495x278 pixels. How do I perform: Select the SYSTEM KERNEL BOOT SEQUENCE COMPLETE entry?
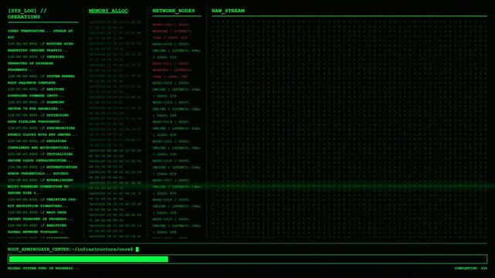click(x=41, y=80)
